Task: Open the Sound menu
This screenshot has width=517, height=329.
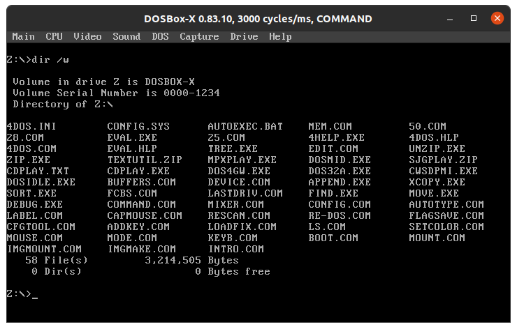Action: (x=126, y=36)
